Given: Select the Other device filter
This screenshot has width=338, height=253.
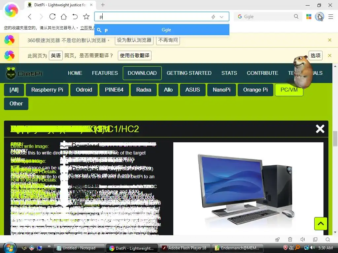Looking at the screenshot, I should (x=16, y=104).
